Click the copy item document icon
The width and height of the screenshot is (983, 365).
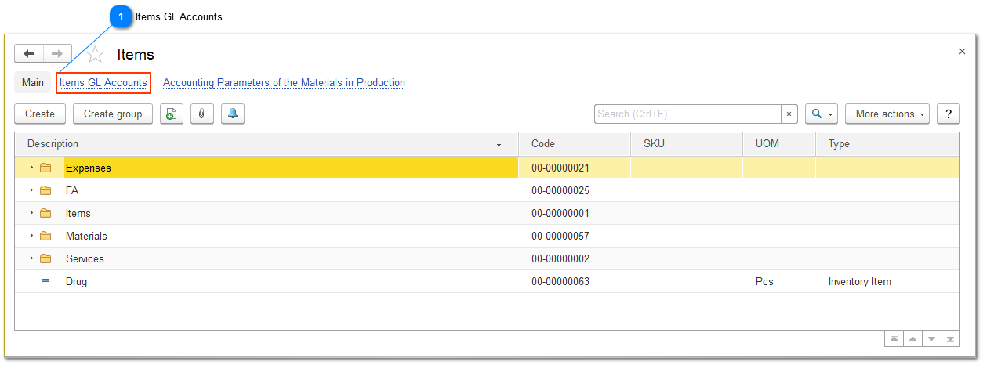tap(172, 114)
